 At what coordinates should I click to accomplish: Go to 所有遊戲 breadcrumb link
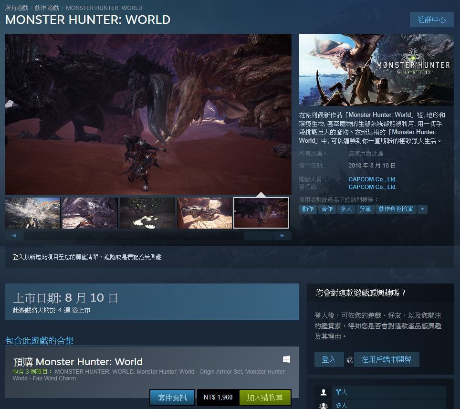click(x=16, y=8)
